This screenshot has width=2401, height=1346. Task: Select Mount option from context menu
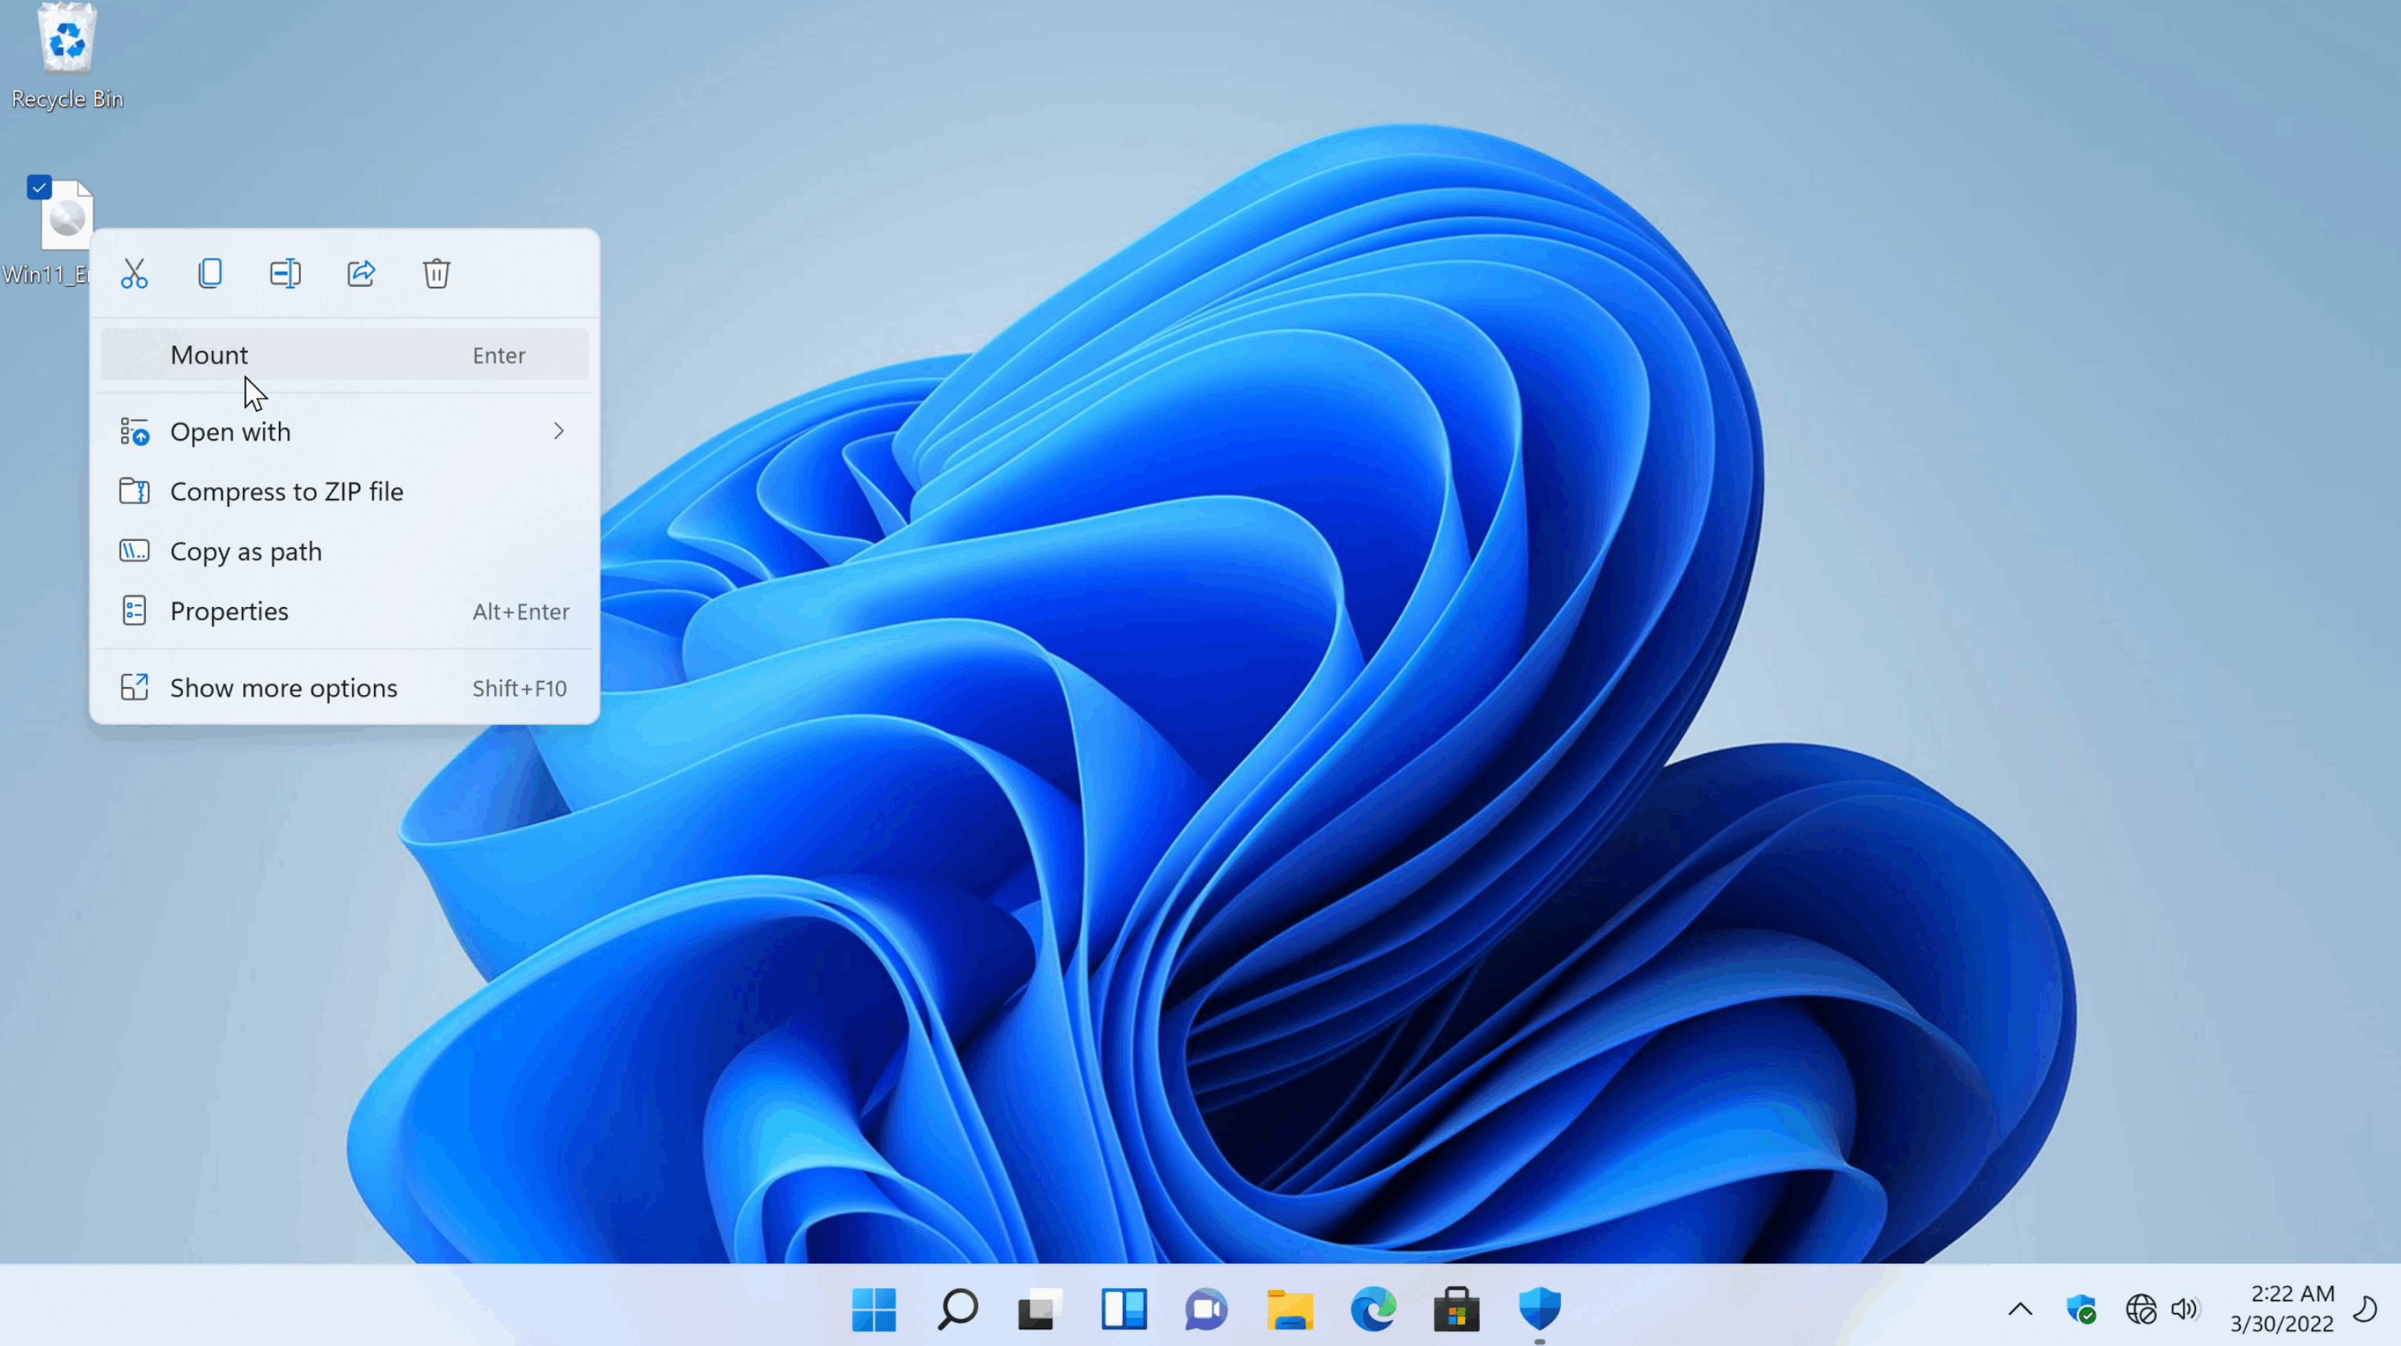click(210, 355)
